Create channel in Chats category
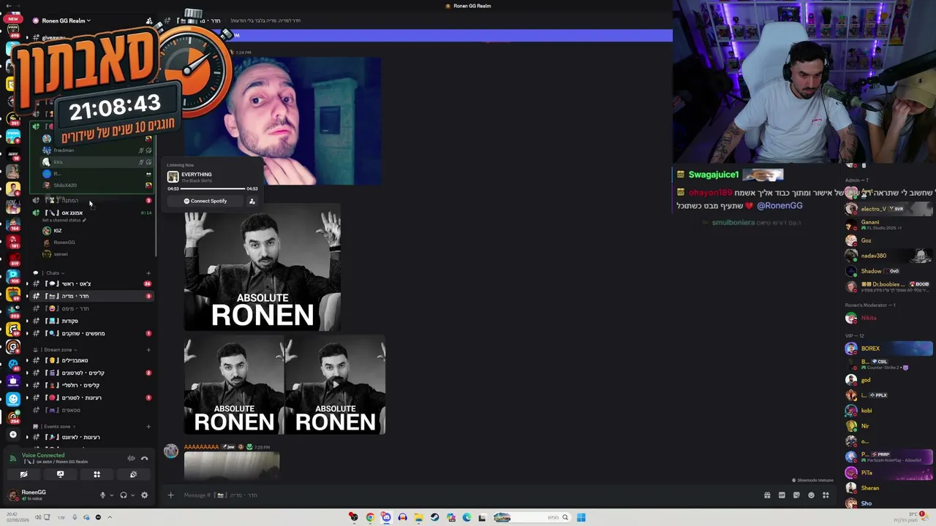Viewport: 936px width, 526px height. [x=148, y=273]
